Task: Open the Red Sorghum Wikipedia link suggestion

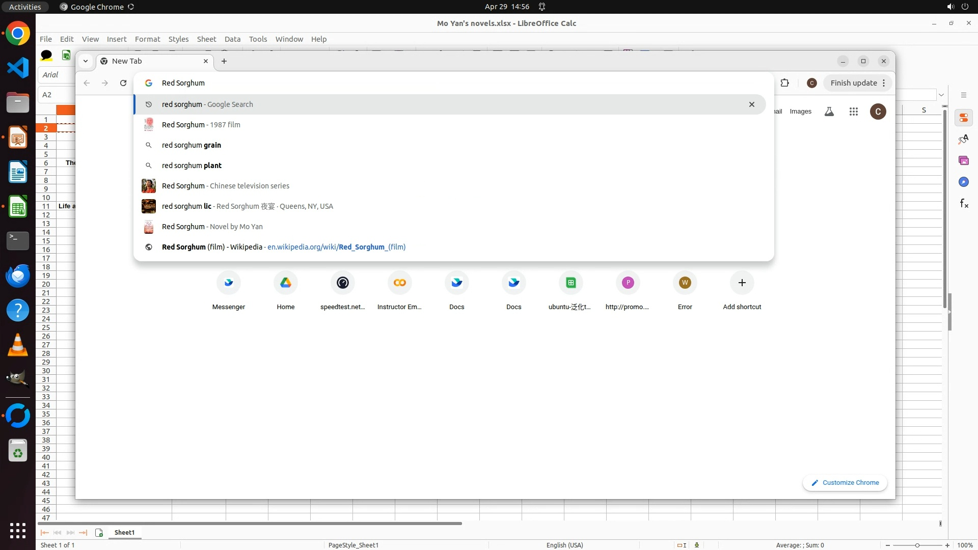Action: tap(336, 247)
